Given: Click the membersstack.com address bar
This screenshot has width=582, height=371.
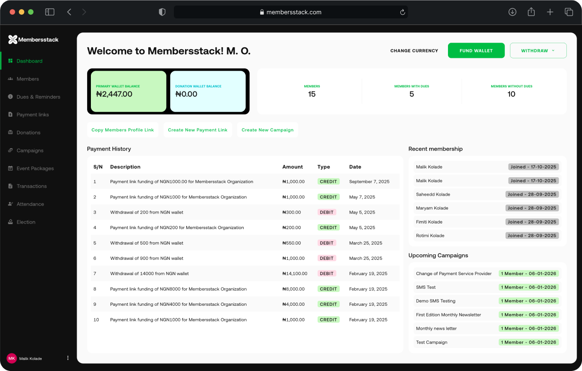Looking at the screenshot, I should tap(290, 12).
